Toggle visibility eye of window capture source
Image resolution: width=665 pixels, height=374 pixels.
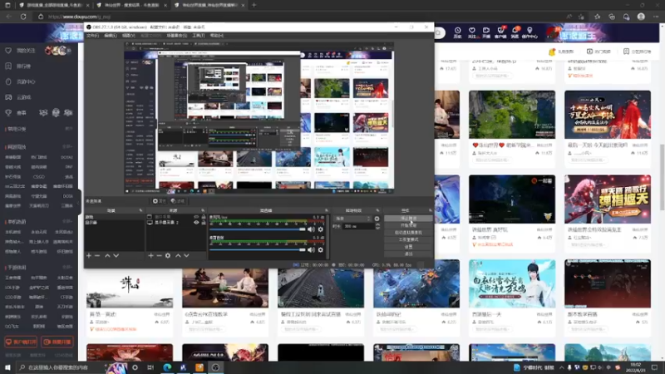(196, 217)
